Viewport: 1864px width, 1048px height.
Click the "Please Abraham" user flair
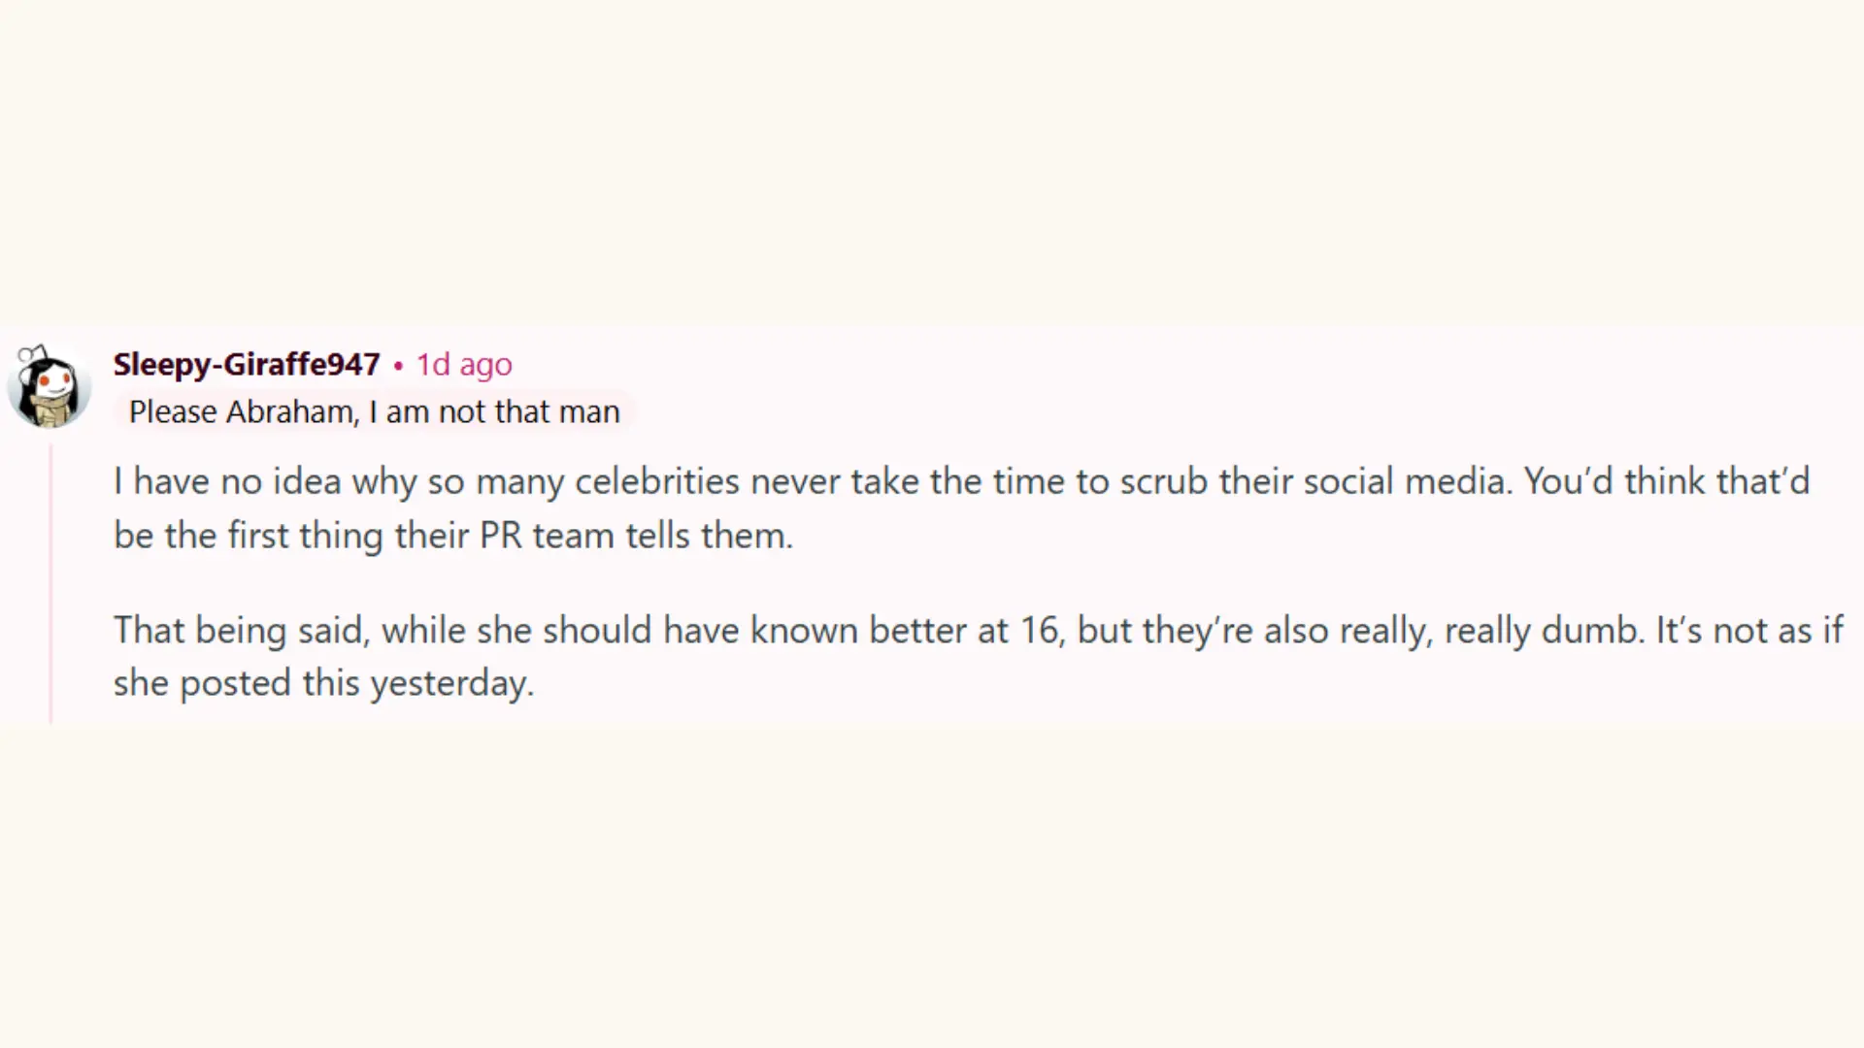[374, 411]
